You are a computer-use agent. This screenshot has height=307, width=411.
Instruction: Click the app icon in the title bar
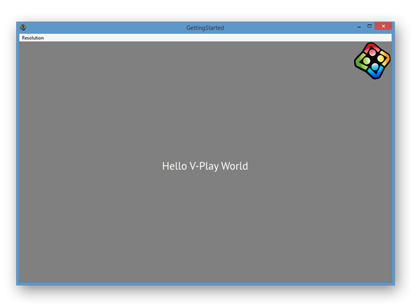tap(23, 27)
